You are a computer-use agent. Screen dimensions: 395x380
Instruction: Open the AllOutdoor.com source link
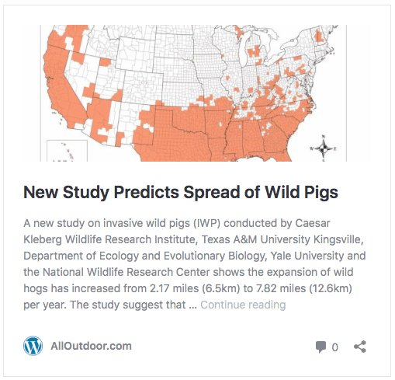pos(91,346)
